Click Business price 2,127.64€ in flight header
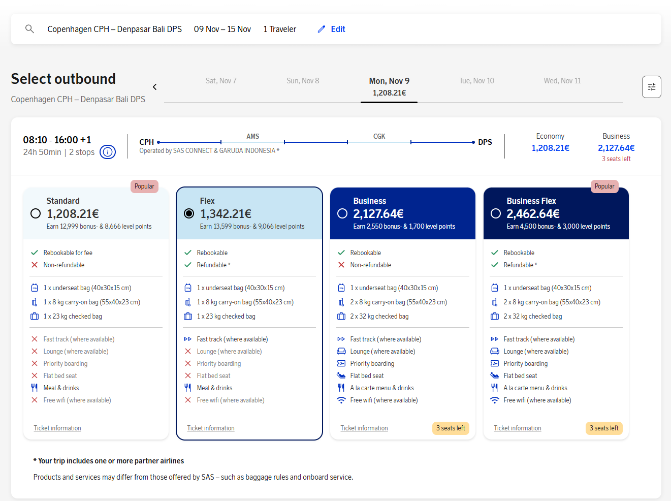Viewport: 671px width, 501px height. [616, 148]
